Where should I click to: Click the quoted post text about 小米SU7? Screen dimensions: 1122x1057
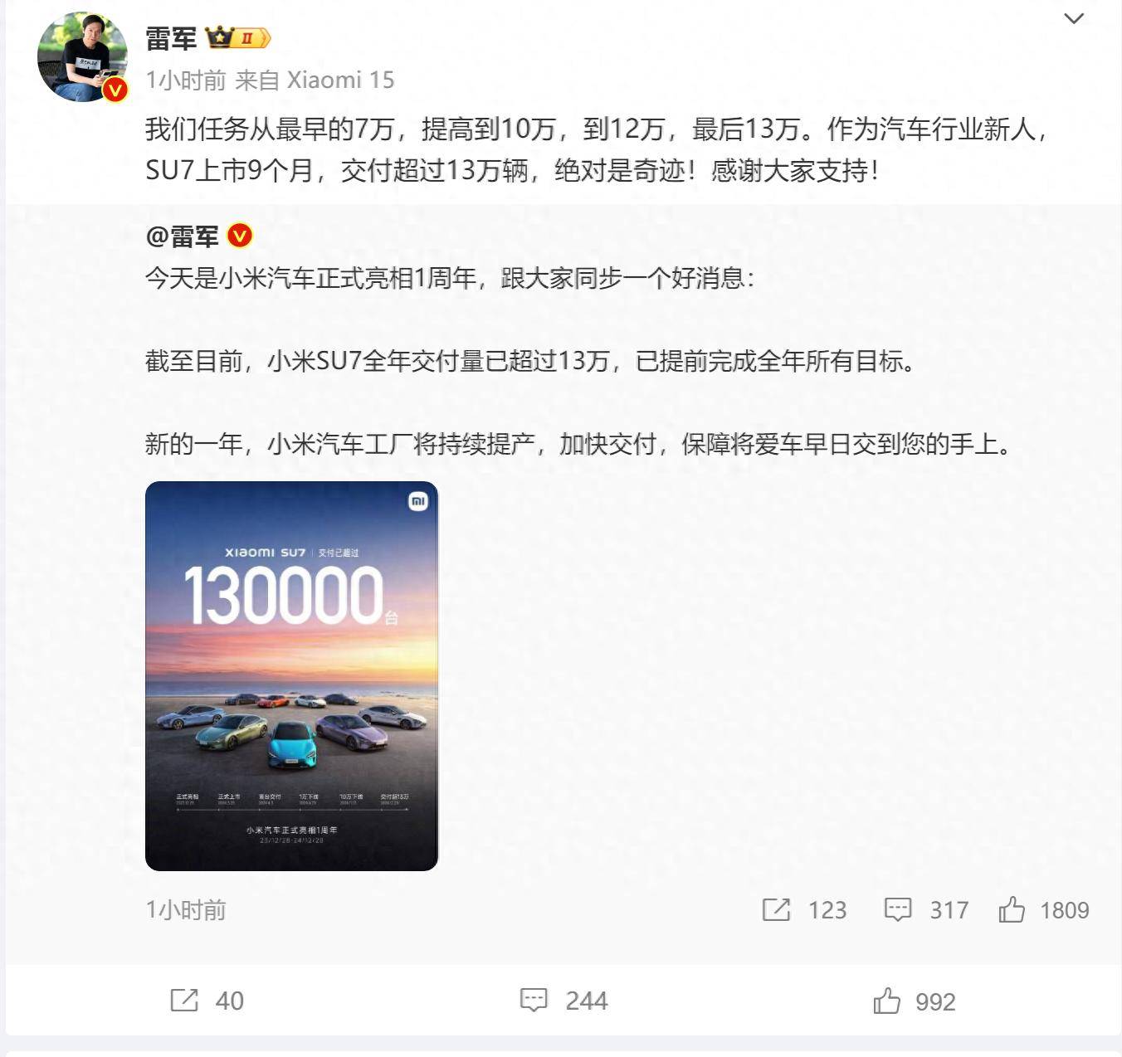529,361
